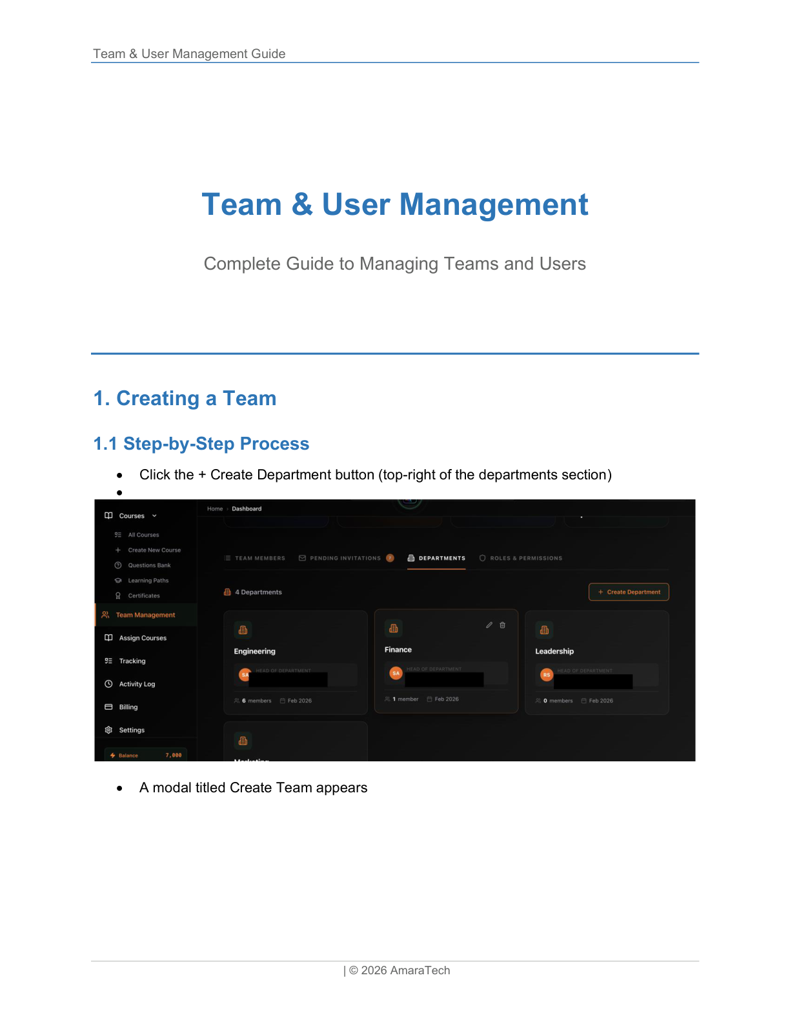Open the Roles & Permissions tab

pos(520,558)
